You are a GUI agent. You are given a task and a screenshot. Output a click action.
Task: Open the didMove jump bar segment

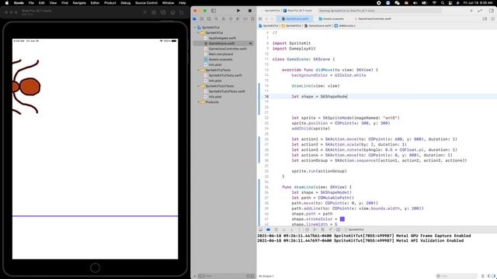tap(345, 26)
